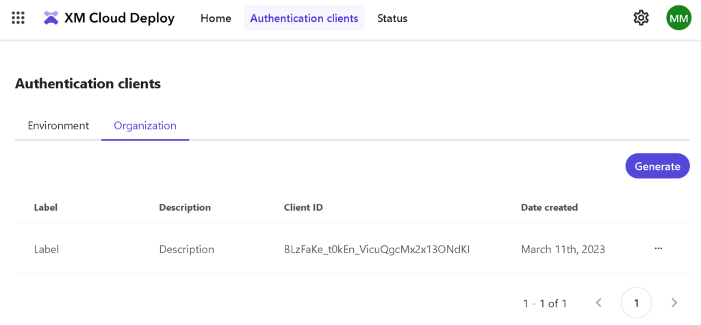
Task: Click the Label column header
Action: (46, 207)
